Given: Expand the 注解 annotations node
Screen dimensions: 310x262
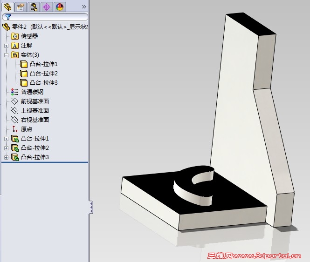Looking at the screenshot, I should pyautogui.click(x=6, y=46).
